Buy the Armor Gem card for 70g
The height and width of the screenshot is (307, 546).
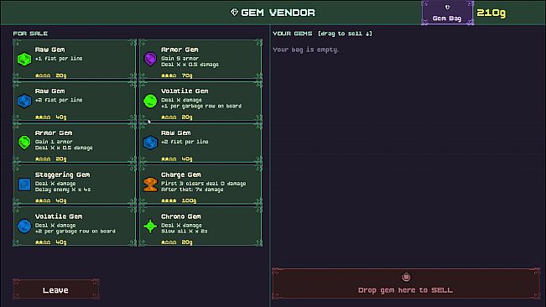tap(200, 60)
